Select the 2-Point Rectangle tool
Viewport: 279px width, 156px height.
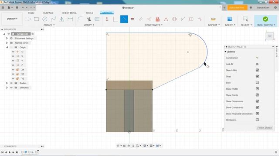click(x=36, y=19)
